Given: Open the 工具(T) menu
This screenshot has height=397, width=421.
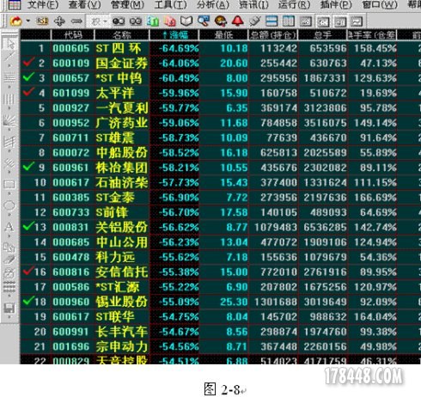Looking at the screenshot, I should (170, 4).
